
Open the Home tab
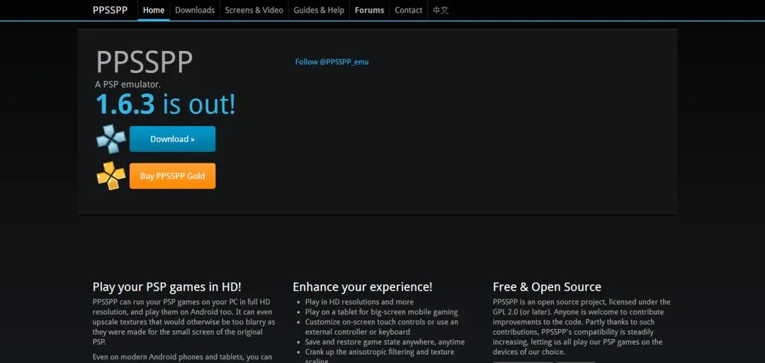pos(154,10)
